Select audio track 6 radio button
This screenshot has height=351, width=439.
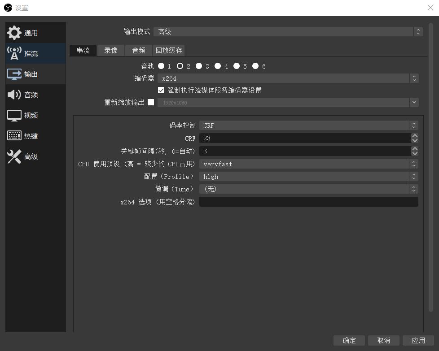[x=255, y=66]
